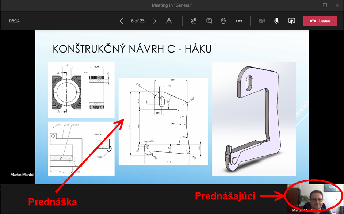This screenshot has height=214, width=344.
Task: Go to the previous slide with left arrow
Action: click(122, 21)
